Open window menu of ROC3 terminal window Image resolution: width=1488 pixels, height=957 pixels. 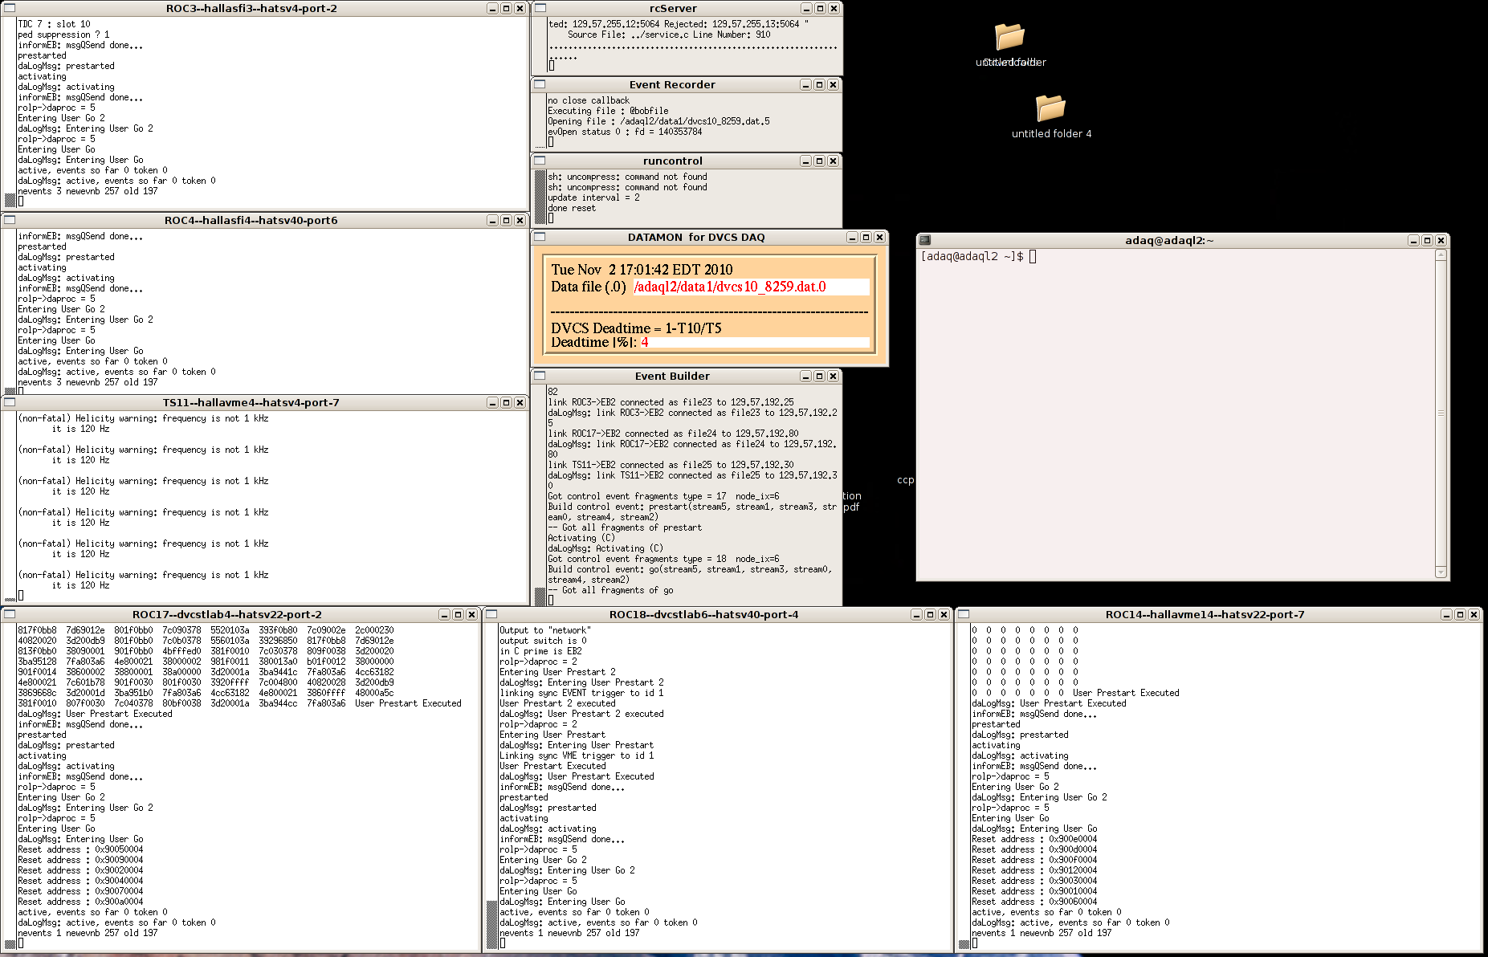click(x=10, y=8)
